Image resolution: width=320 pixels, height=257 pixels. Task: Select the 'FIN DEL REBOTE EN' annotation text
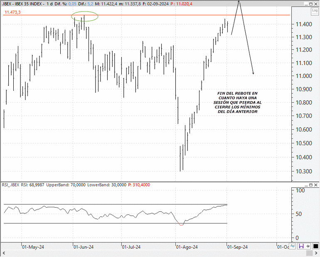pos(237,93)
